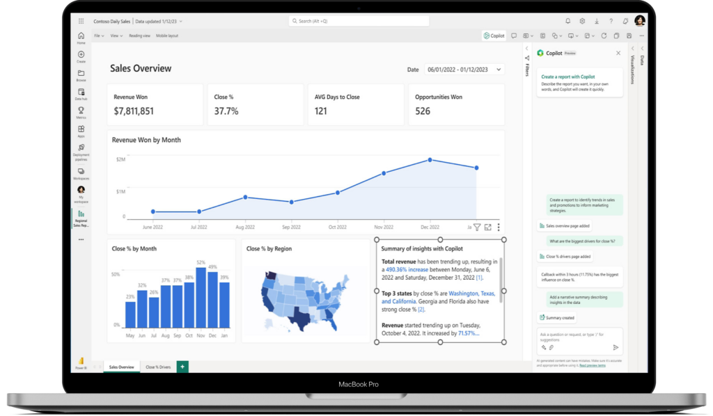
Task: Click the 71.57% link in the summary
Action: (469, 333)
